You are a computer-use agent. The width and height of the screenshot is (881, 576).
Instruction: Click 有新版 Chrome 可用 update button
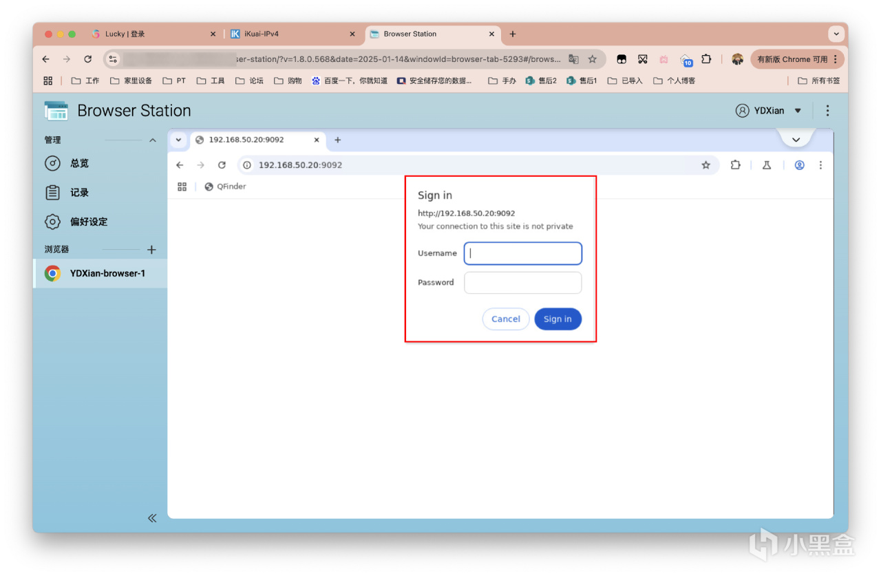[x=798, y=59]
